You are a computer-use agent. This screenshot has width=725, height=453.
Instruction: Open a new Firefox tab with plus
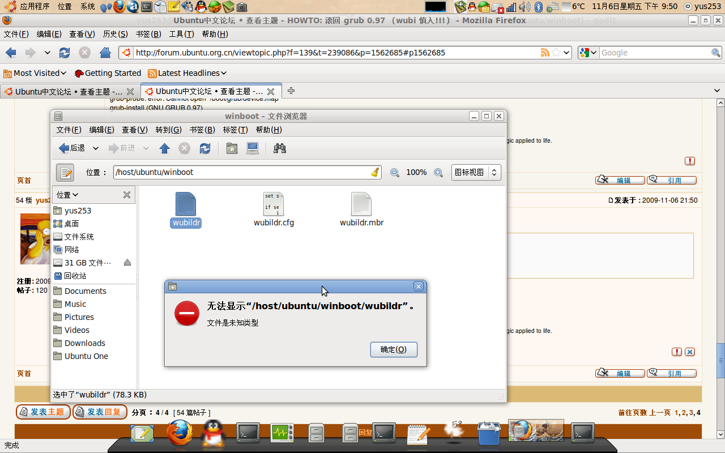point(291,91)
